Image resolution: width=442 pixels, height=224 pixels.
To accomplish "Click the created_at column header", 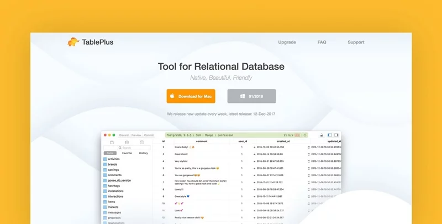I will tap(283, 141).
